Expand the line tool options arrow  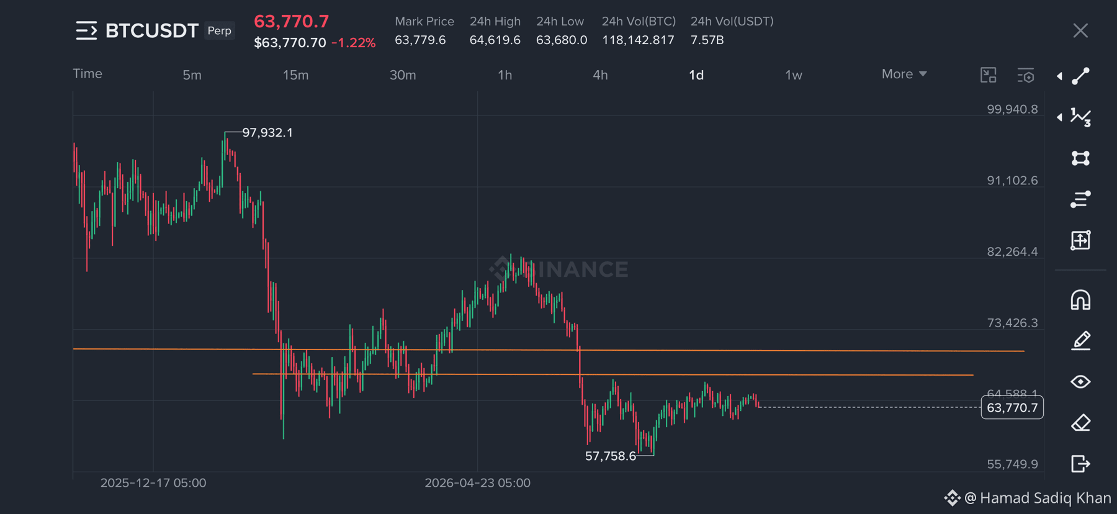(x=1059, y=76)
